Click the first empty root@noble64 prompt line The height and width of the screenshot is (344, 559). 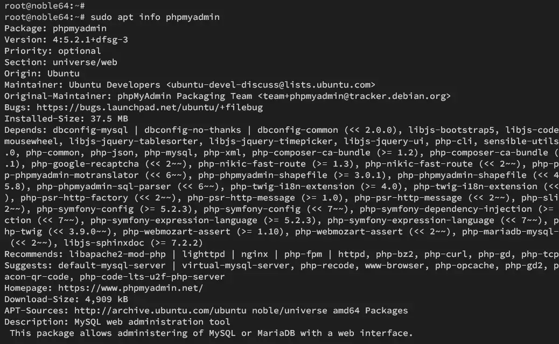45,6
